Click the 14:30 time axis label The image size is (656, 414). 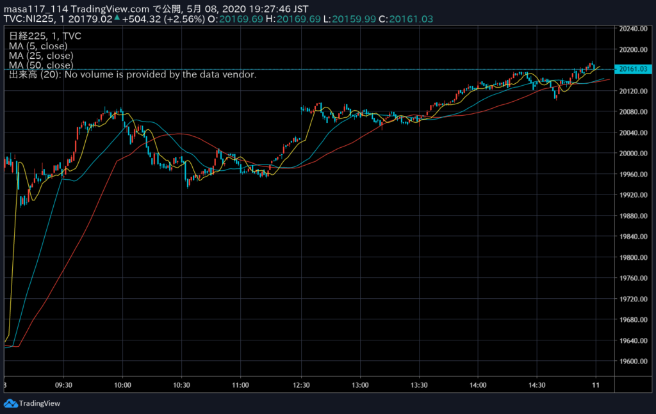[x=537, y=385]
